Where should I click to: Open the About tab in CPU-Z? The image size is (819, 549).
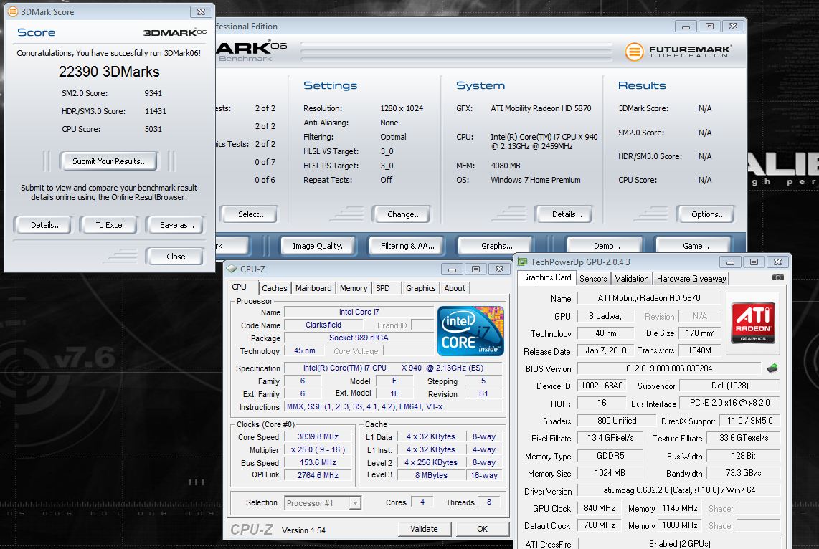pos(455,288)
